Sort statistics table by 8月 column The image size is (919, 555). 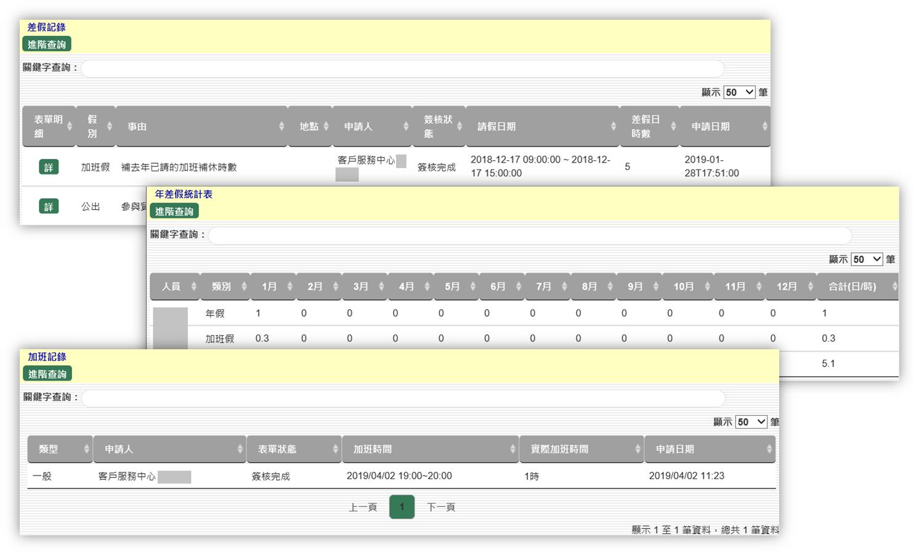coord(593,286)
